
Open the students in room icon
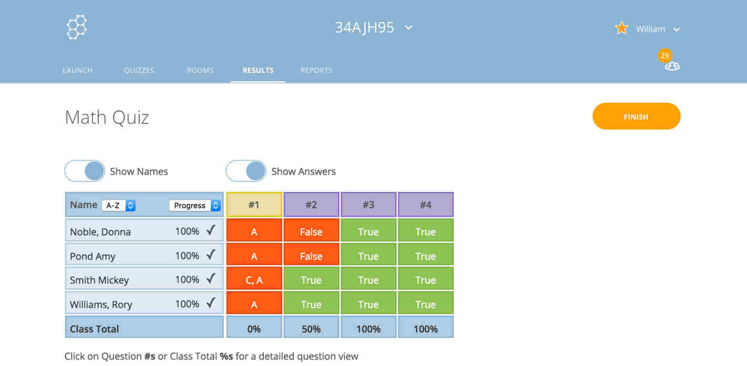(x=672, y=66)
